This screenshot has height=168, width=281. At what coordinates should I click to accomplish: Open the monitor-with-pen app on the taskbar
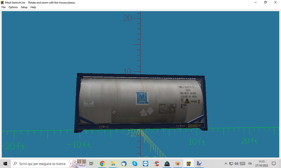(199, 164)
